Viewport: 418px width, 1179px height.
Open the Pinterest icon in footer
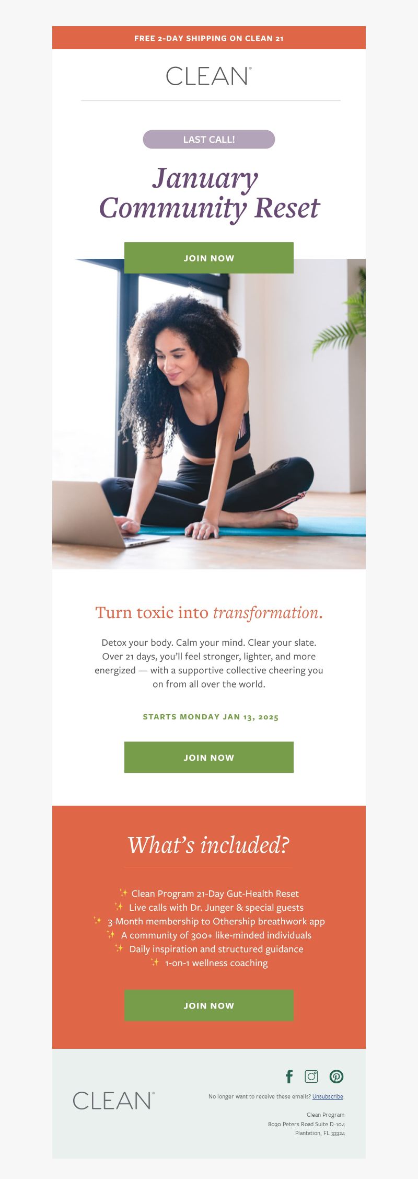(x=336, y=1076)
